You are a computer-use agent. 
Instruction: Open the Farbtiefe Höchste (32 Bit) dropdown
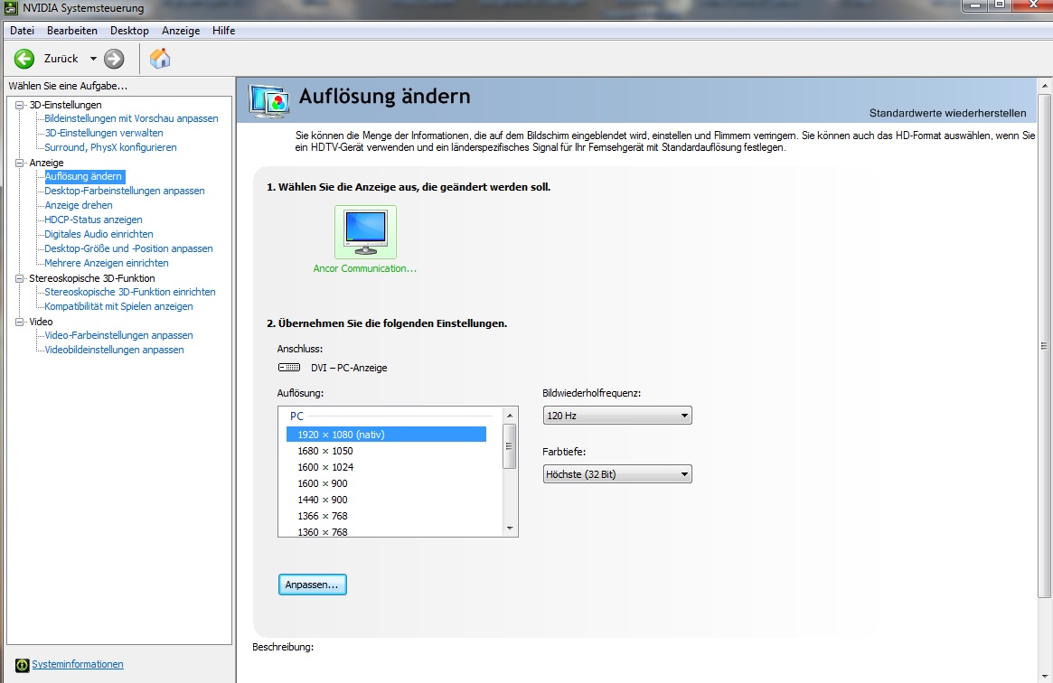click(x=617, y=474)
